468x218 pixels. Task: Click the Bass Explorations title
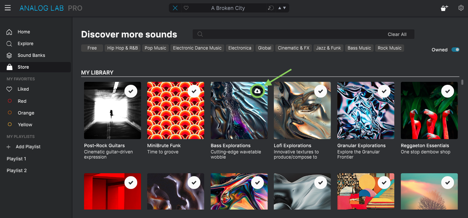pos(231,146)
